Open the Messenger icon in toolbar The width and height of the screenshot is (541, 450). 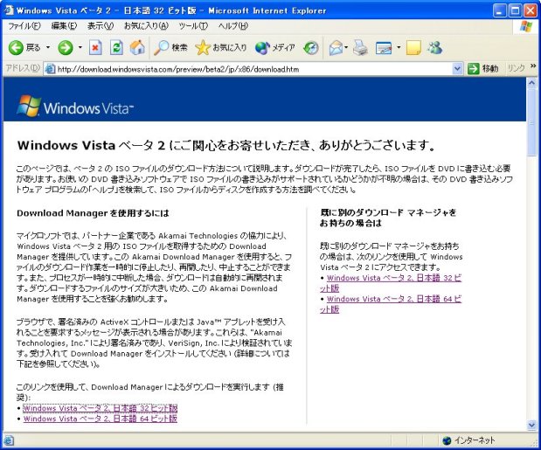click(x=434, y=47)
